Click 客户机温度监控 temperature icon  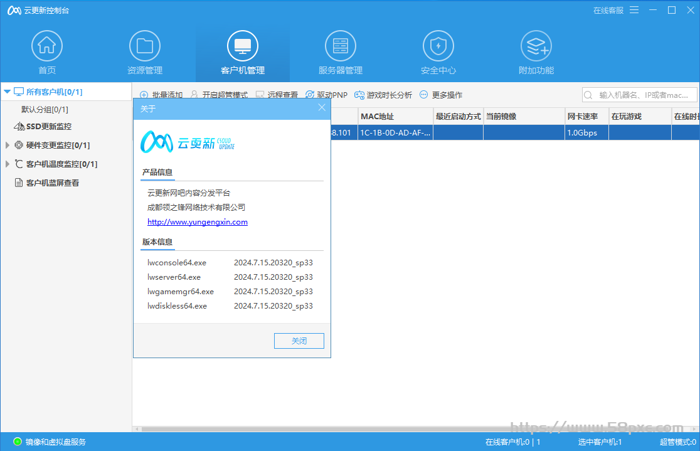(19, 164)
